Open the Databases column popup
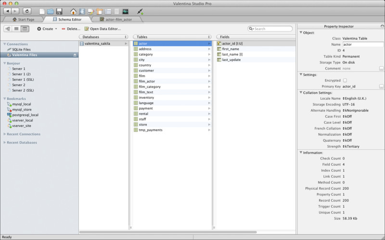Image resolution: width=385 pixels, height=240 pixels. pos(103,37)
